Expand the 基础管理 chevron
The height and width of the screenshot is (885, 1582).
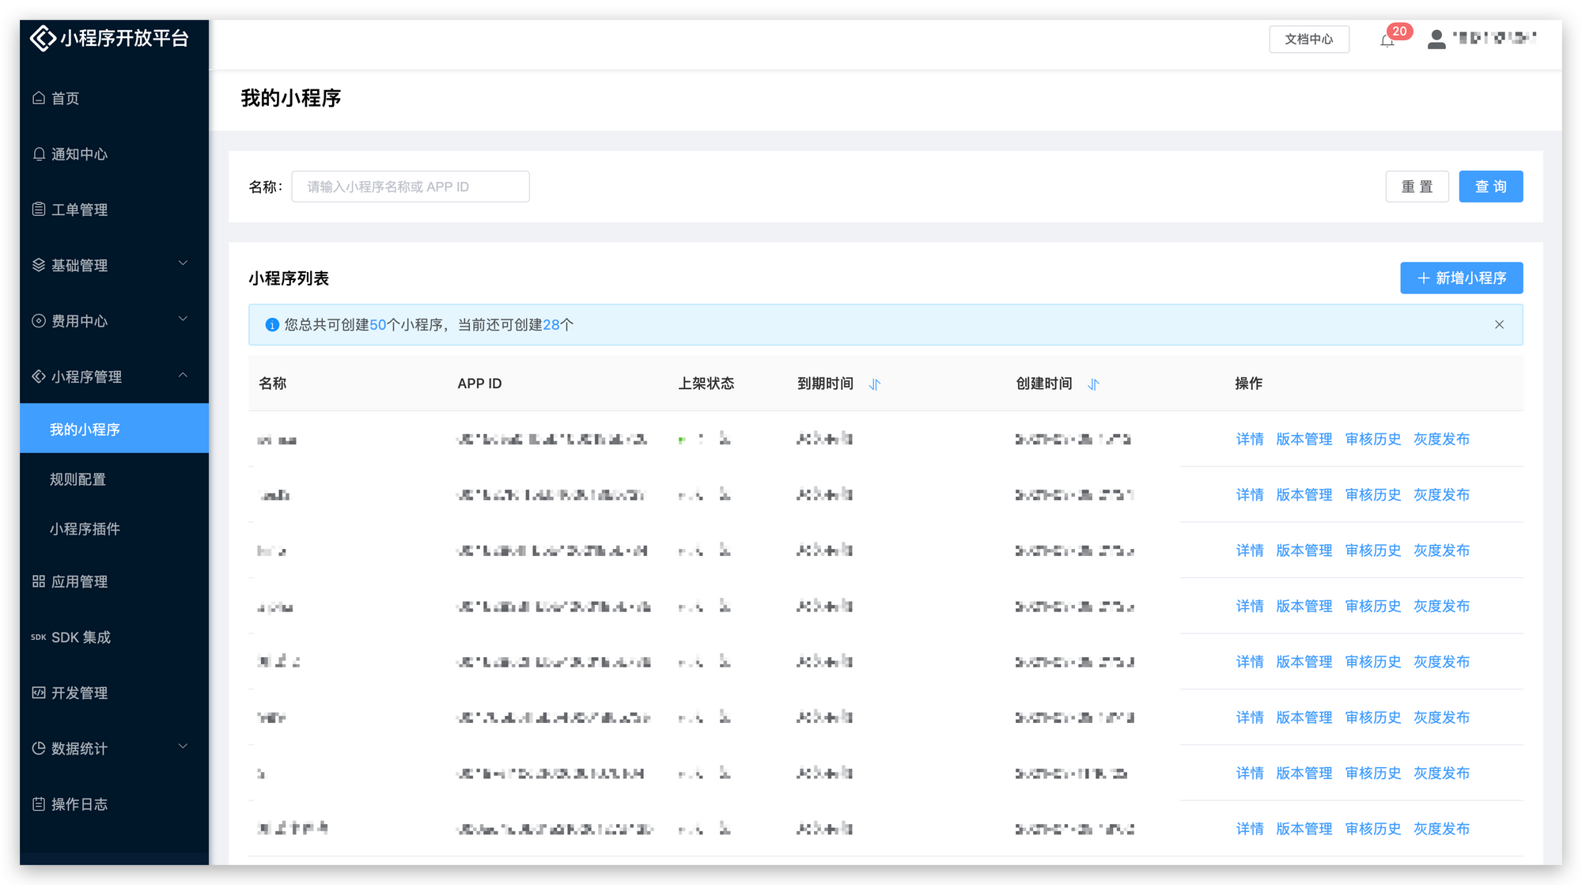(183, 263)
